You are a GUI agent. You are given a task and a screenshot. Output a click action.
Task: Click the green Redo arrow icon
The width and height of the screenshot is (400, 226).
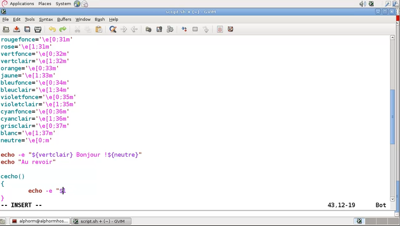[63, 30]
